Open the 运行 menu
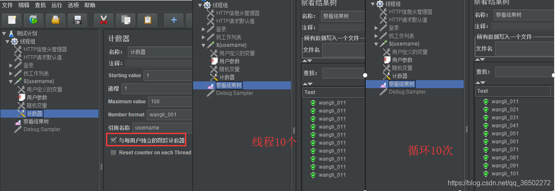 pyautogui.click(x=57, y=5)
